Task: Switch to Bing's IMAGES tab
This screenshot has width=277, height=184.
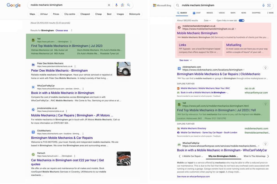Action: tap(210, 13)
